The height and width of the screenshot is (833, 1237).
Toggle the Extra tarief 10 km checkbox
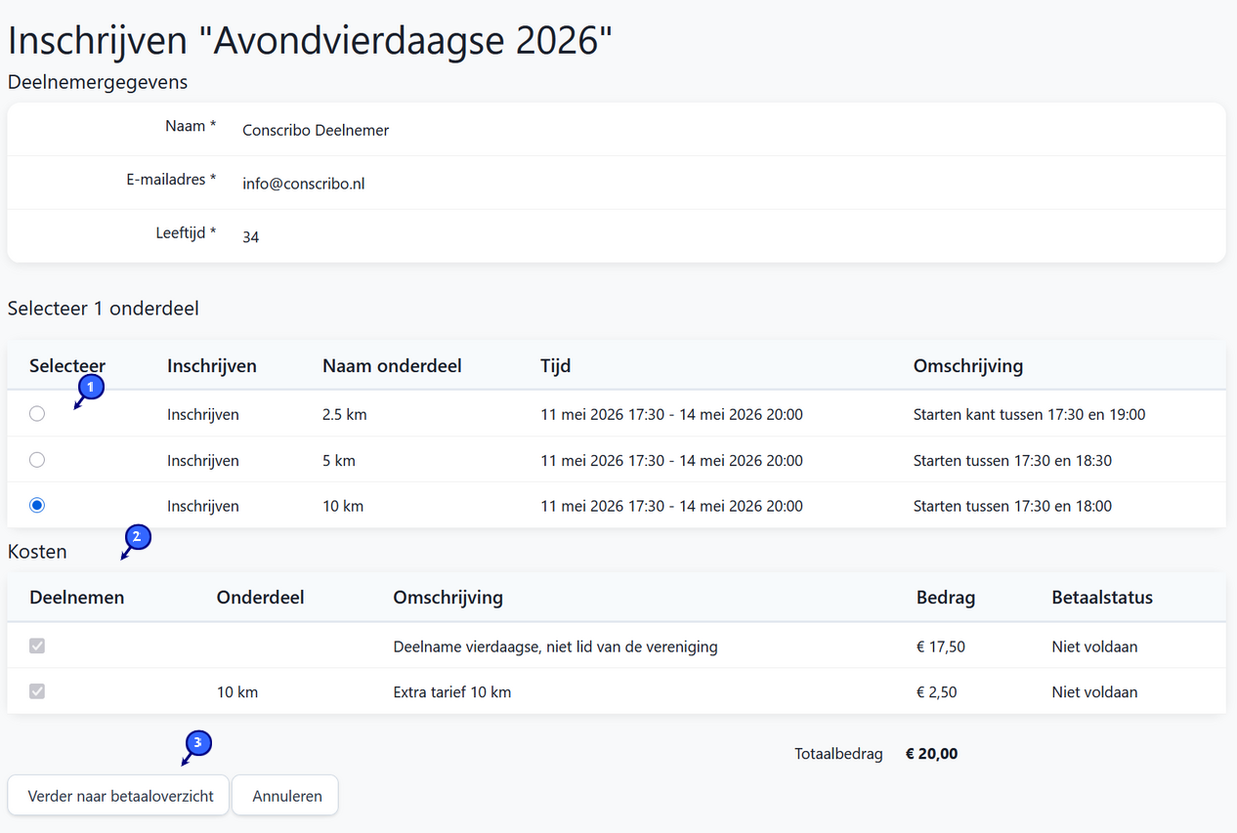(37, 692)
